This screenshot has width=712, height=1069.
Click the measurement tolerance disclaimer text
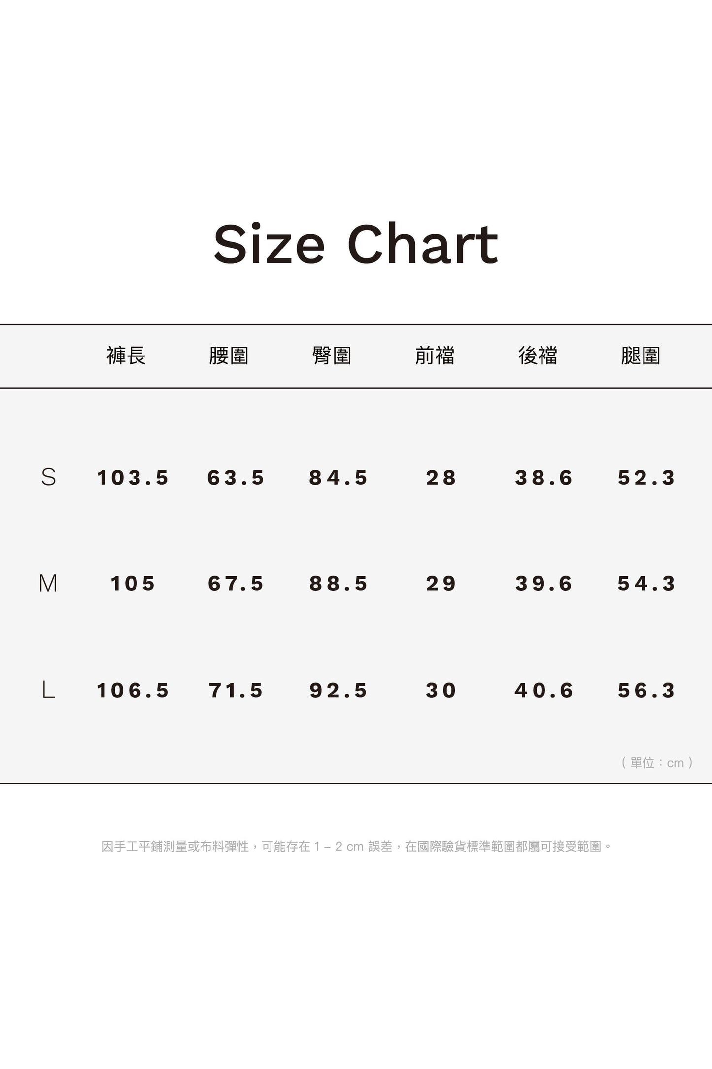pos(357,847)
